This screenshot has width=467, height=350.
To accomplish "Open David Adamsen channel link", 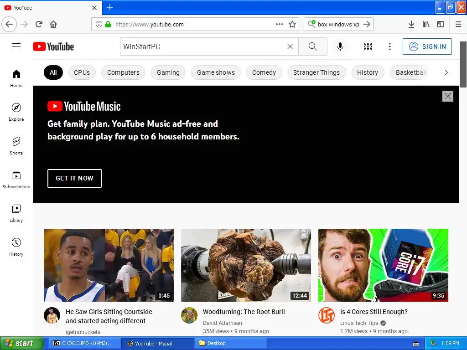I will (x=223, y=323).
